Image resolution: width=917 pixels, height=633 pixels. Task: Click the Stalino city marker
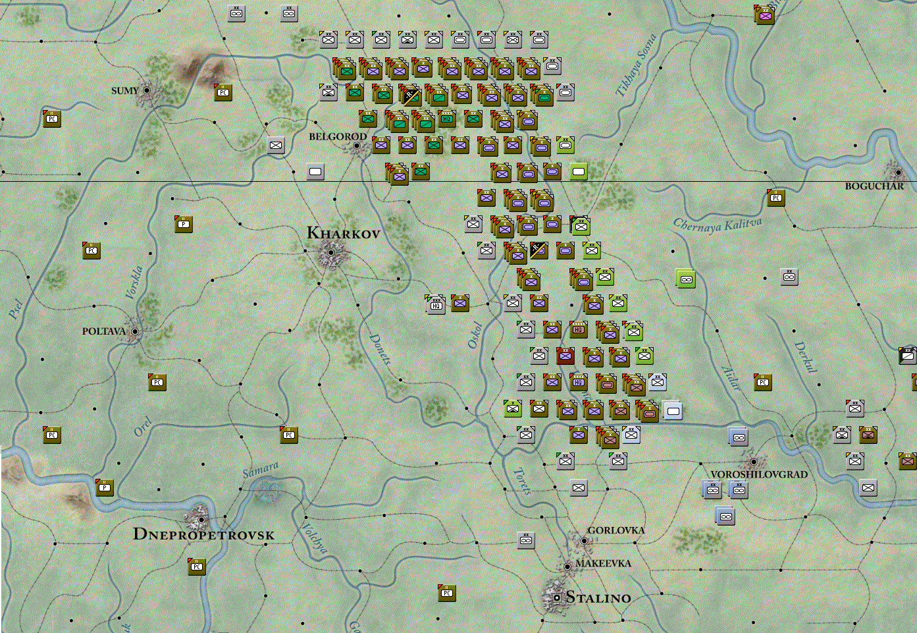coord(557,597)
